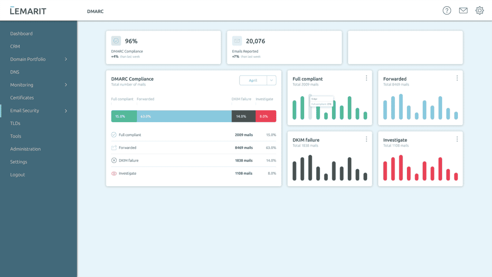Screen dimensions: 492x277
Task: Click the LEMARIT logo
Action: point(28,11)
